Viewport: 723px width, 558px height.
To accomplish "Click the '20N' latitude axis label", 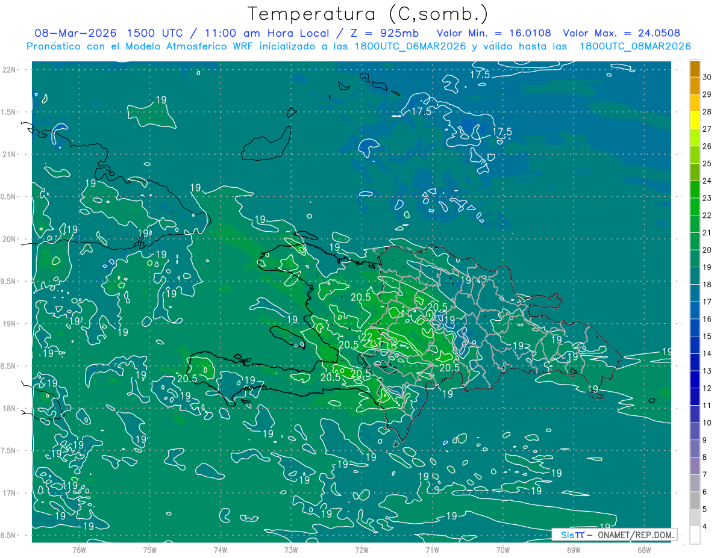I will pyautogui.click(x=10, y=239).
